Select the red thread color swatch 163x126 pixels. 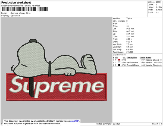[x=119, y=60]
